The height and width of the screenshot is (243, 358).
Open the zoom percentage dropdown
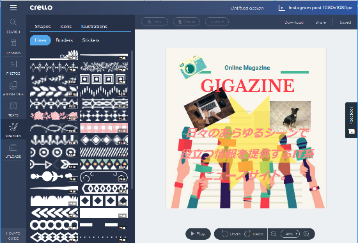[x=290, y=234]
